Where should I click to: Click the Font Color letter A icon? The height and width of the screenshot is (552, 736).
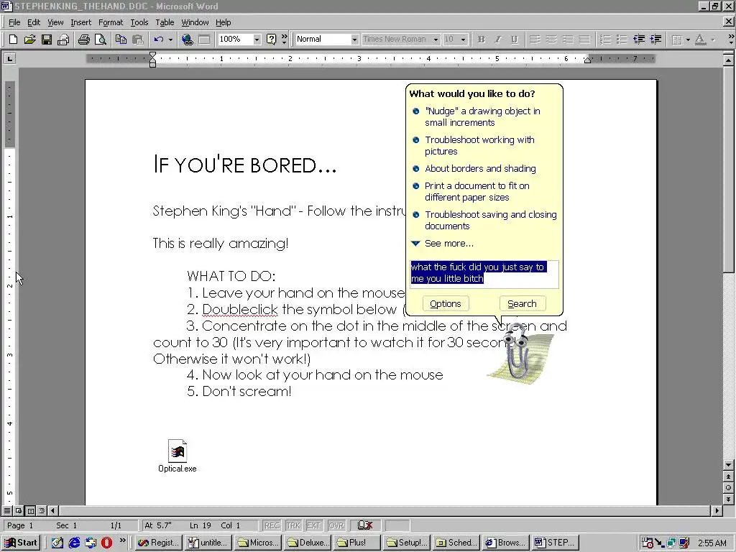click(700, 40)
